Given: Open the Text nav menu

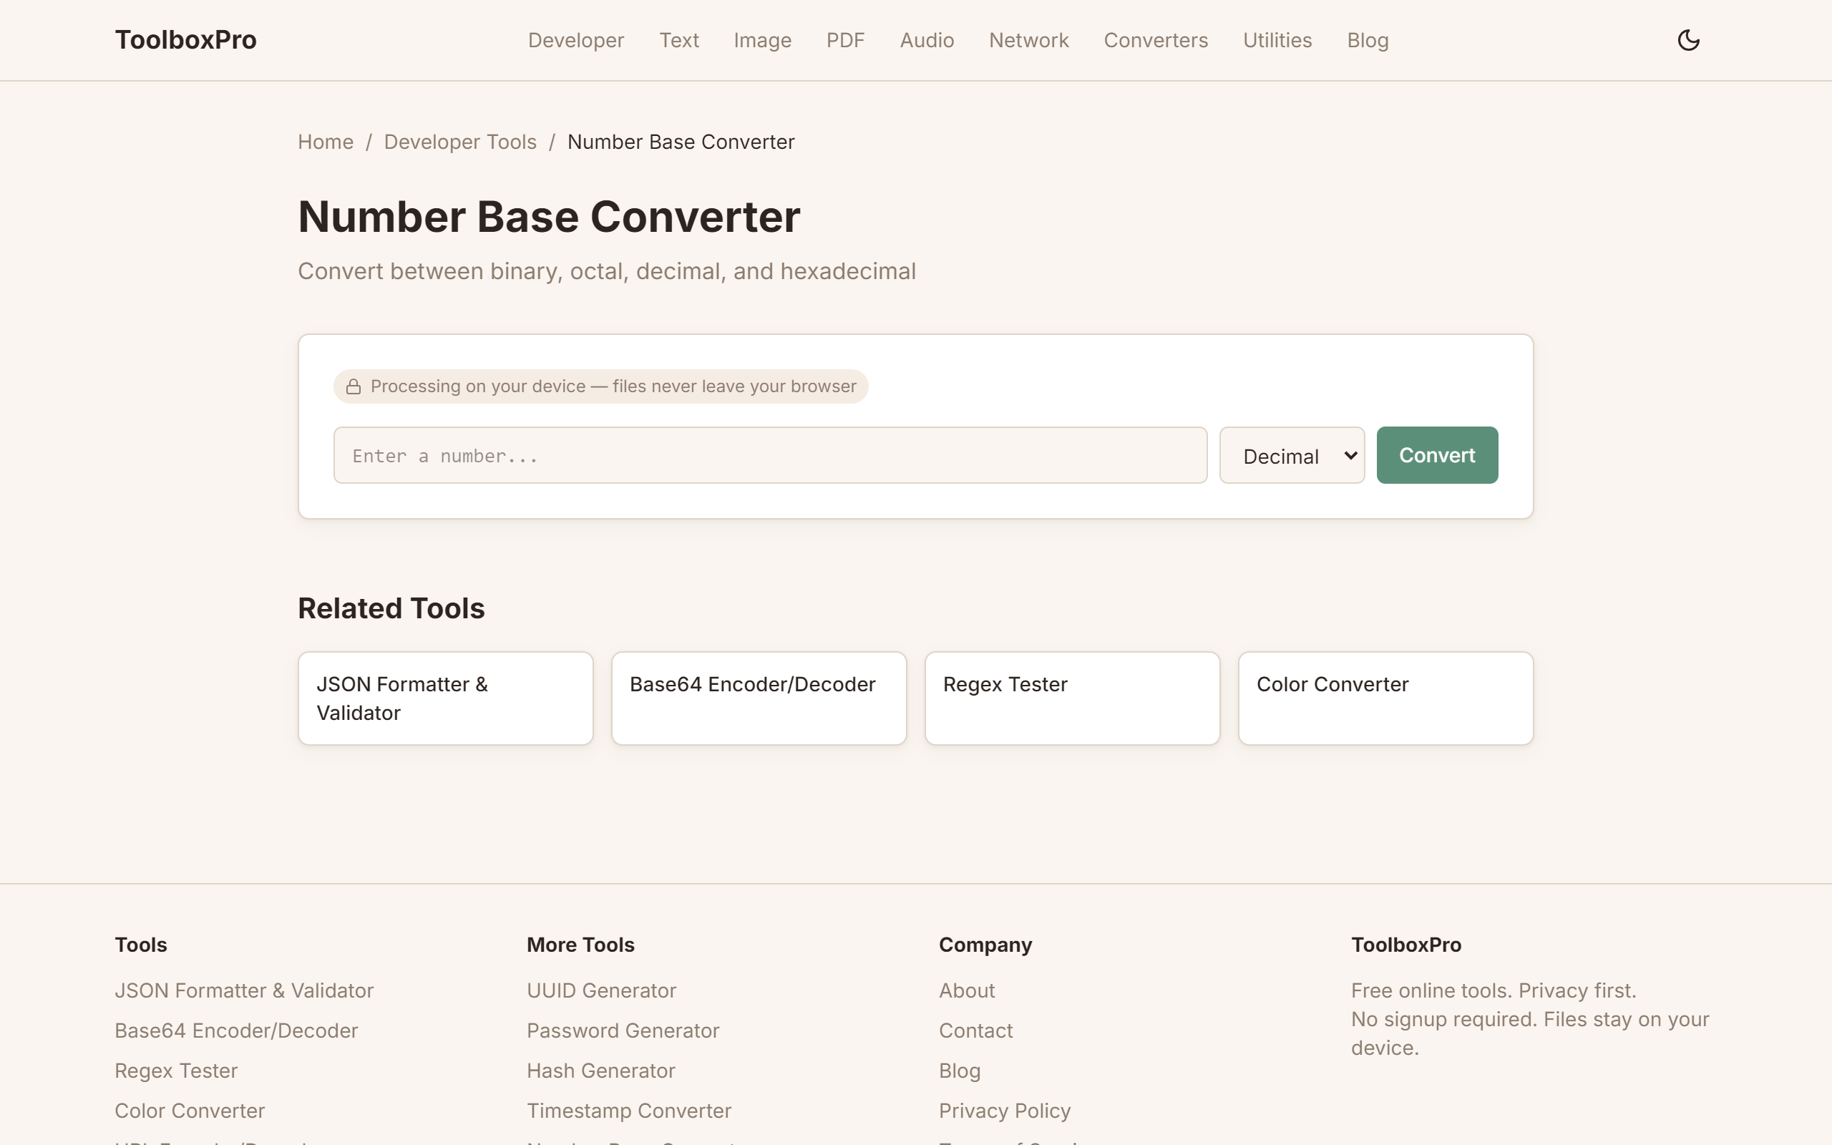Looking at the screenshot, I should [678, 40].
